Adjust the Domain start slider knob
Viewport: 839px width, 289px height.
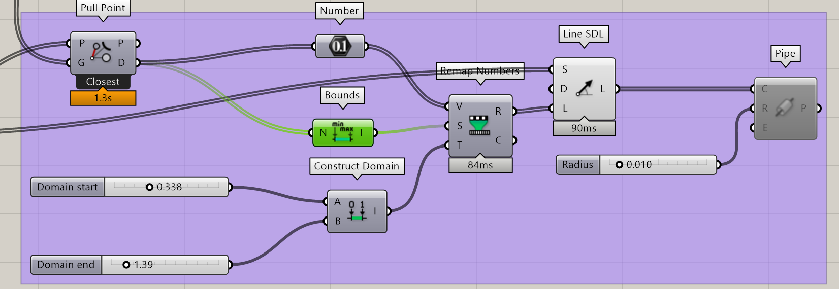tap(149, 187)
